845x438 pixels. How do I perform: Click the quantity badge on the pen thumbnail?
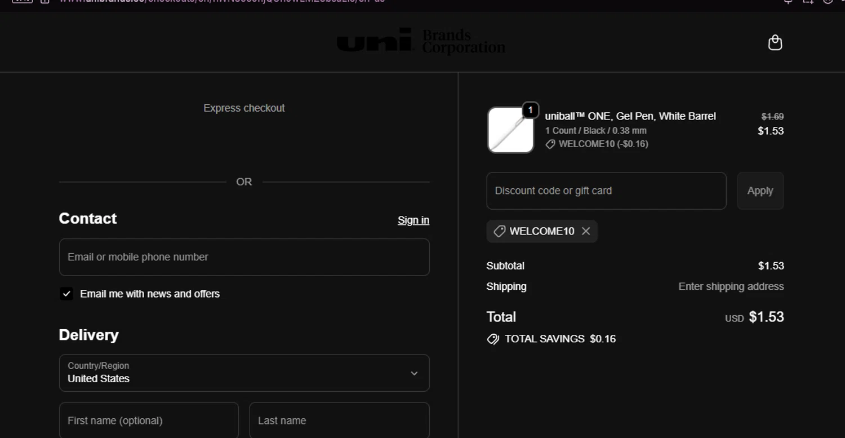pos(530,110)
